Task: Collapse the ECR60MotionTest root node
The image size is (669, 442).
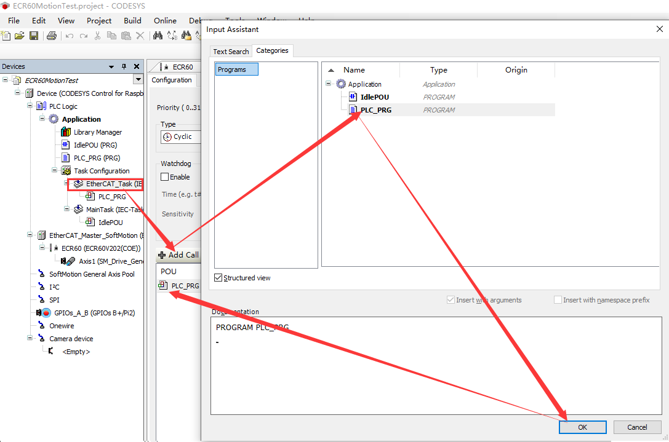Action: 5,80
